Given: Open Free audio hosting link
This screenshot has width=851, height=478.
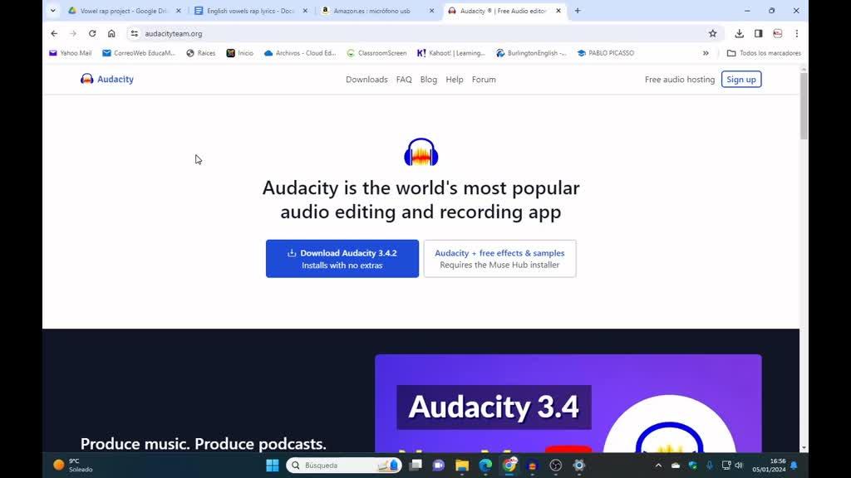Looking at the screenshot, I should (680, 79).
